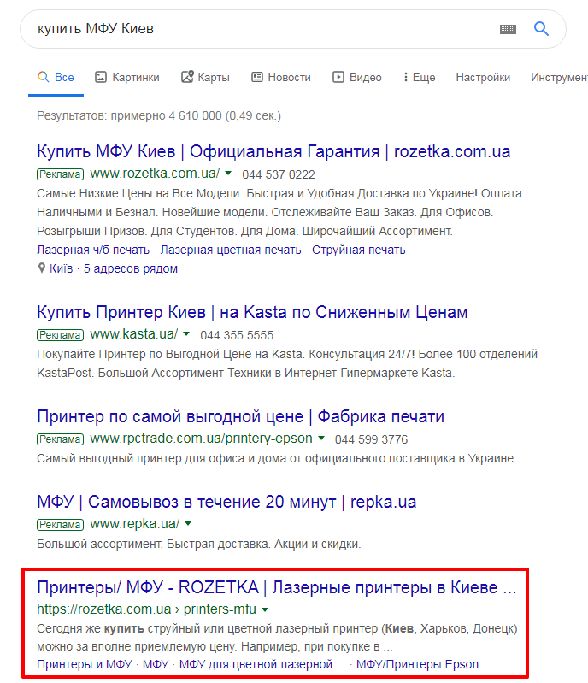Open the on-screen keyboard icon
588x683 pixels.
click(508, 29)
